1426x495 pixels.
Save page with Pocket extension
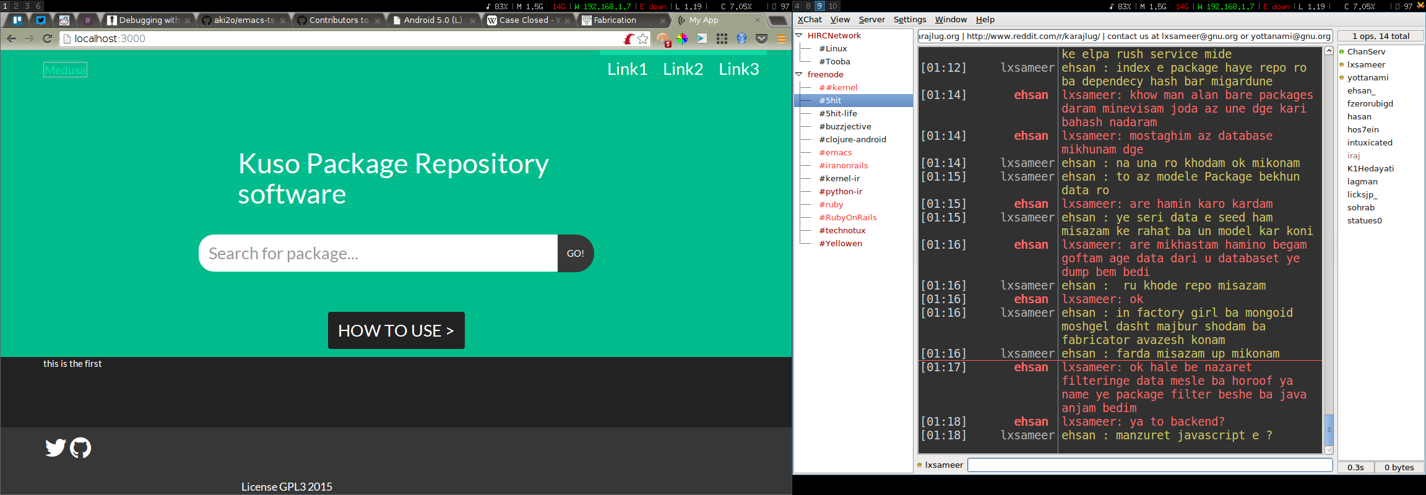click(x=761, y=38)
